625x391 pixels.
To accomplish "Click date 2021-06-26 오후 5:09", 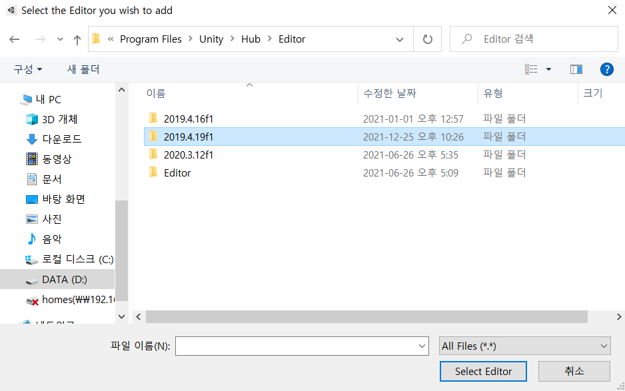I will point(410,173).
